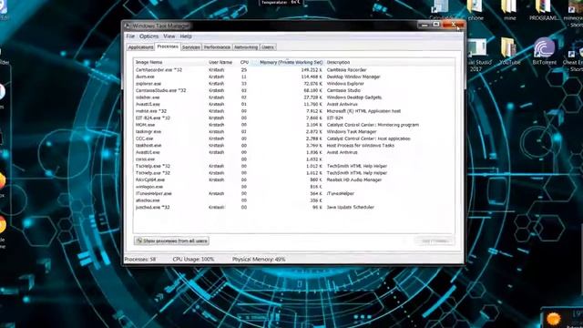The image size is (583, 328).
Task: Open the mine folder on the desktop
Action: pos(509,10)
